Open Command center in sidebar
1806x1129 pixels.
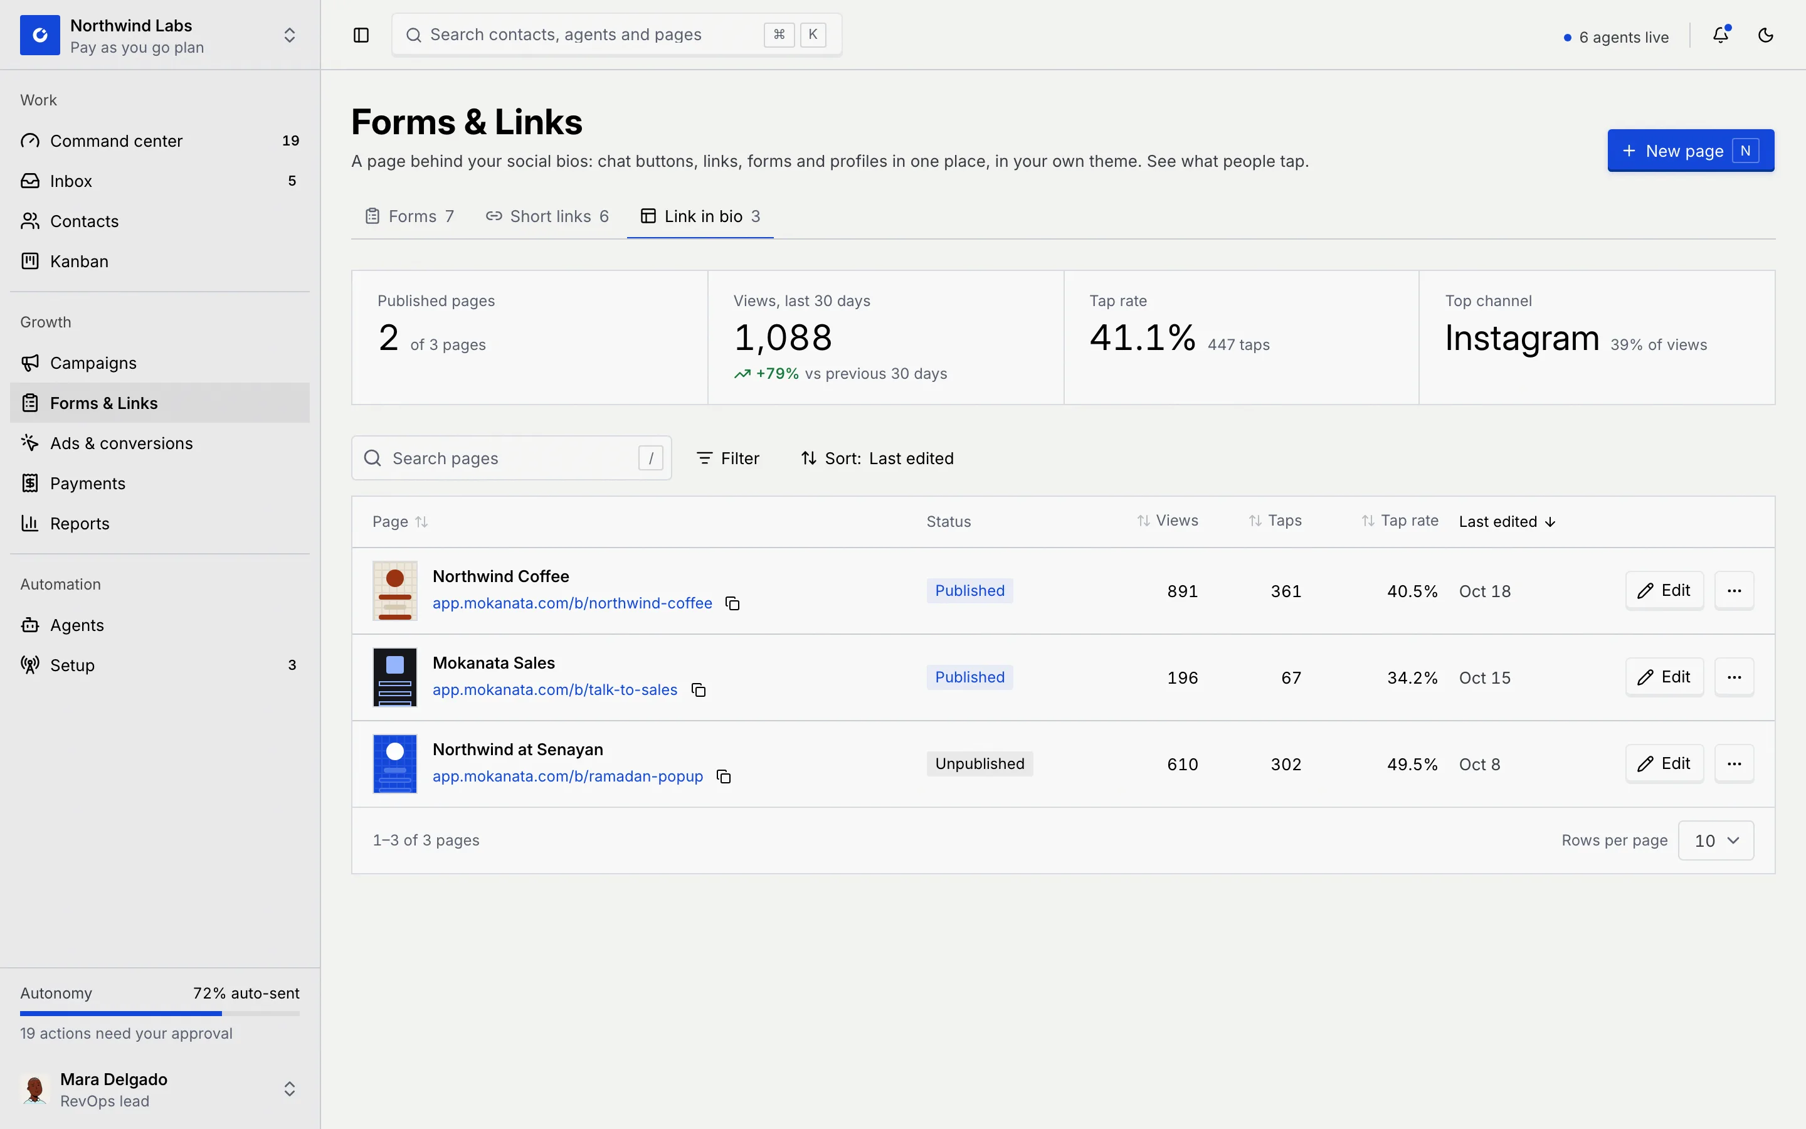(x=160, y=140)
